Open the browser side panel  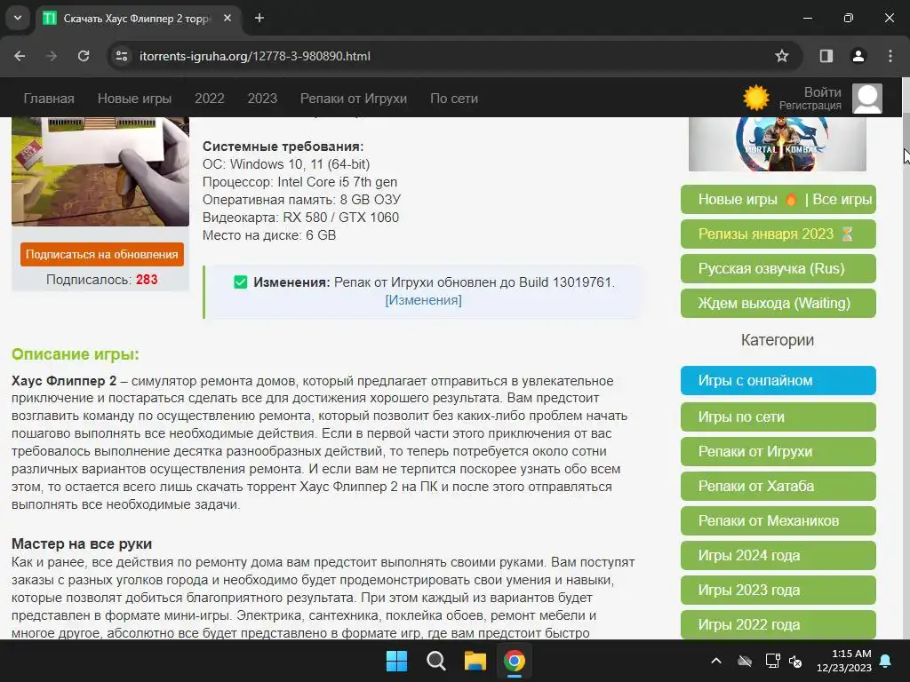826,56
